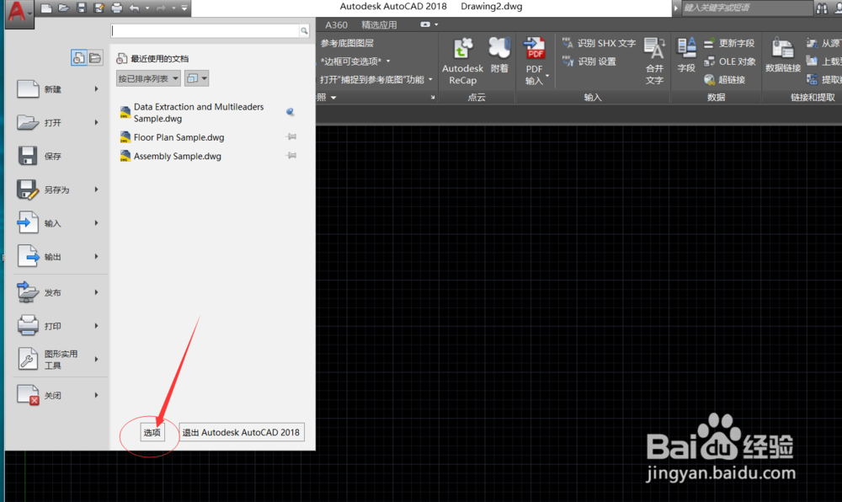Click the New file icon in quick access toolbar
Screen dimensions: 842x502
coord(46,8)
